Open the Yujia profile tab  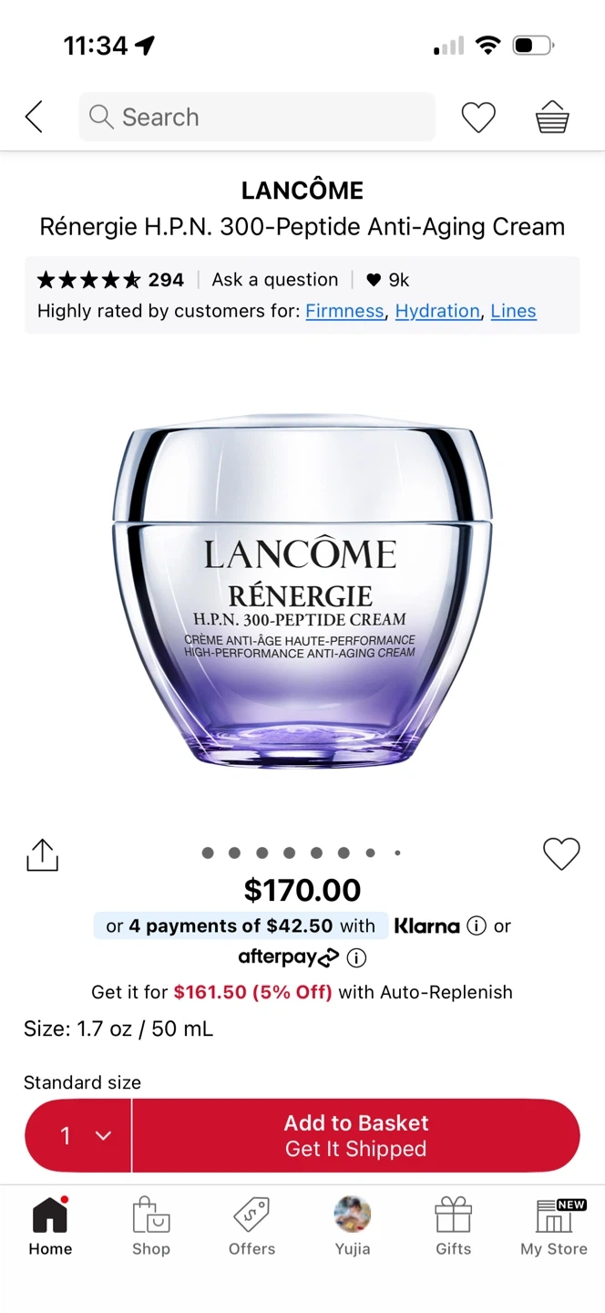point(353,1227)
